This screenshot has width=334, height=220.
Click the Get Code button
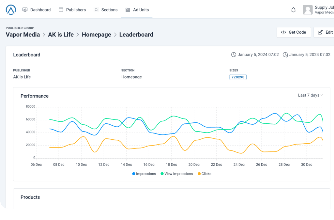coord(294,32)
